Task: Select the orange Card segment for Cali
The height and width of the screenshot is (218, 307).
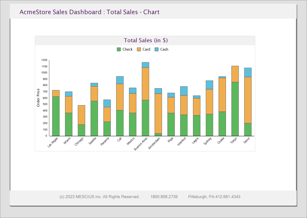Action: (120, 97)
